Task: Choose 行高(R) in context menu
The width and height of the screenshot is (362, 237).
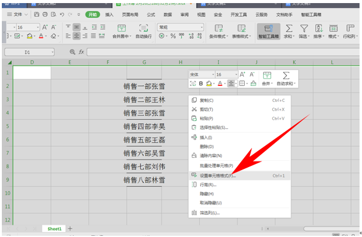Action: click(x=240, y=185)
